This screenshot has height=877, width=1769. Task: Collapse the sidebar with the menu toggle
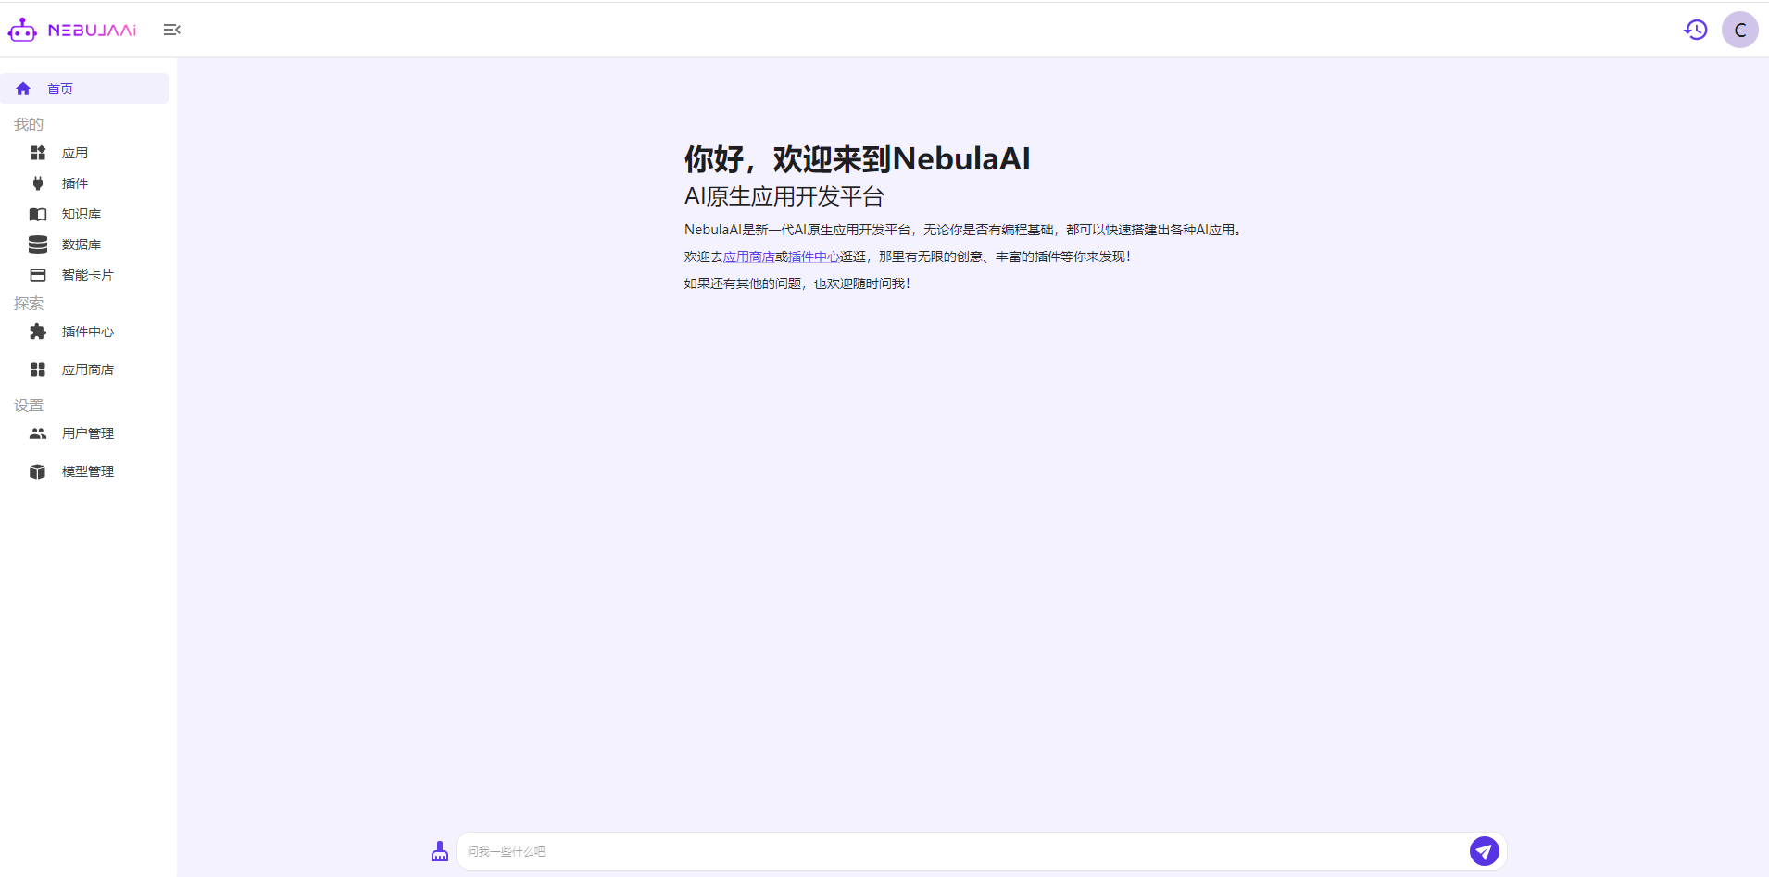172,29
